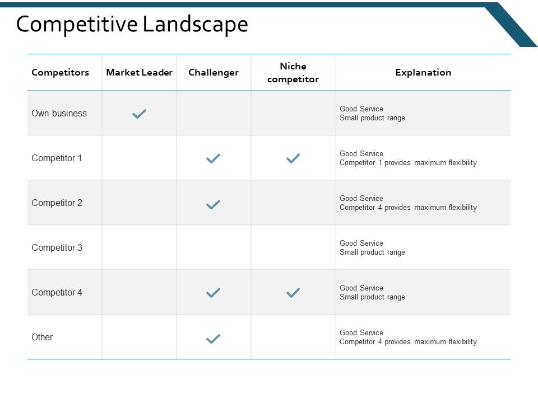The height and width of the screenshot is (403, 538).
Task: Click the Competitor 1 row label
Action: [x=57, y=158]
